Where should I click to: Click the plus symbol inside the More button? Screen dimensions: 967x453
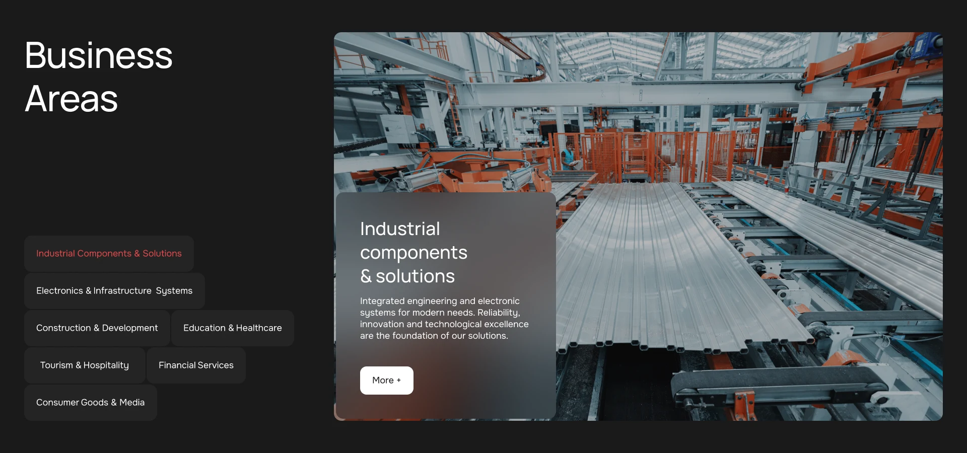pos(398,380)
